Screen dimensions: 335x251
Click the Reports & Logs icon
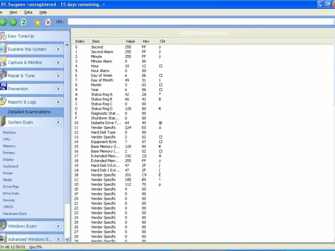(3, 101)
